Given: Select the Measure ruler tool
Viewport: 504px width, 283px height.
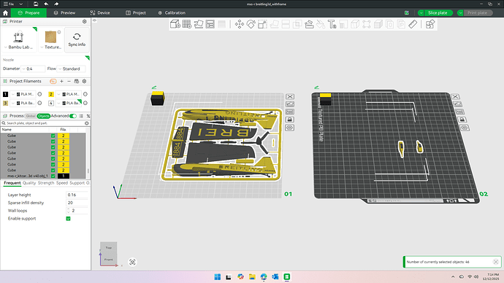Looking at the screenshot, I should [x=413, y=24].
